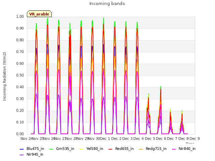Viewport: 215px width, 161px height.
Task: Click the Dec 1 x-axis label
Action: coord(105,139)
